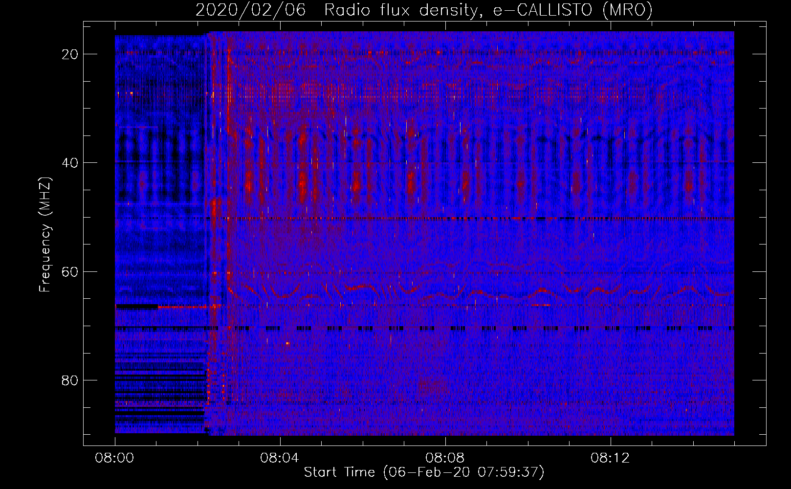
Task: Click the '08:12' time tick label
Action: coord(611,458)
